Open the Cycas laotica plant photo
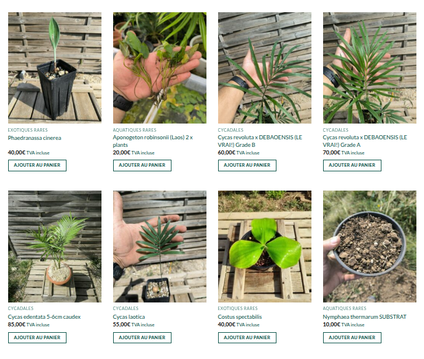The height and width of the screenshot is (359, 424). [160, 247]
